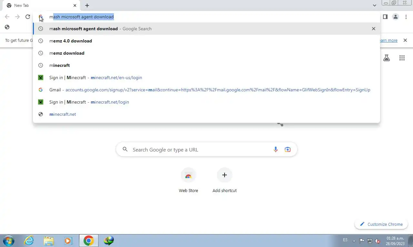Click the globe bookmark icon in bookmarks bar
This screenshot has width=413, height=247.
click(7, 27)
